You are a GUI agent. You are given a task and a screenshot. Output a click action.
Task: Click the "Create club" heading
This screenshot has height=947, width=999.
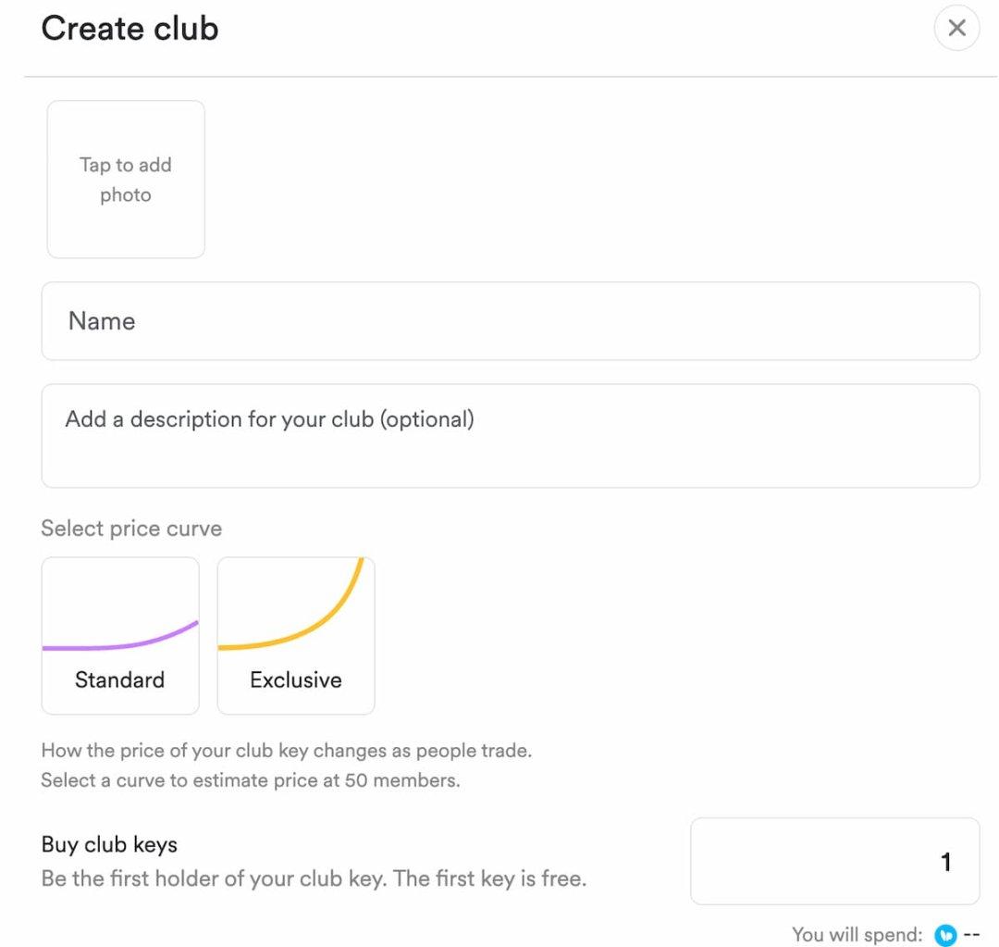[129, 29]
